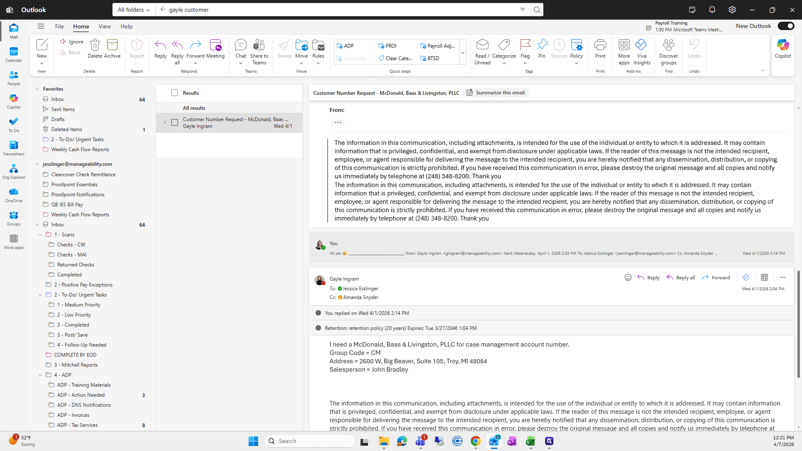This screenshot has height=451, width=802.
Task: Toggle the New Outlook switch
Action: (786, 26)
